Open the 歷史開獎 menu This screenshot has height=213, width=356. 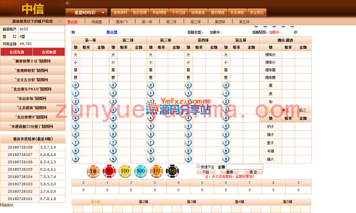218,12
